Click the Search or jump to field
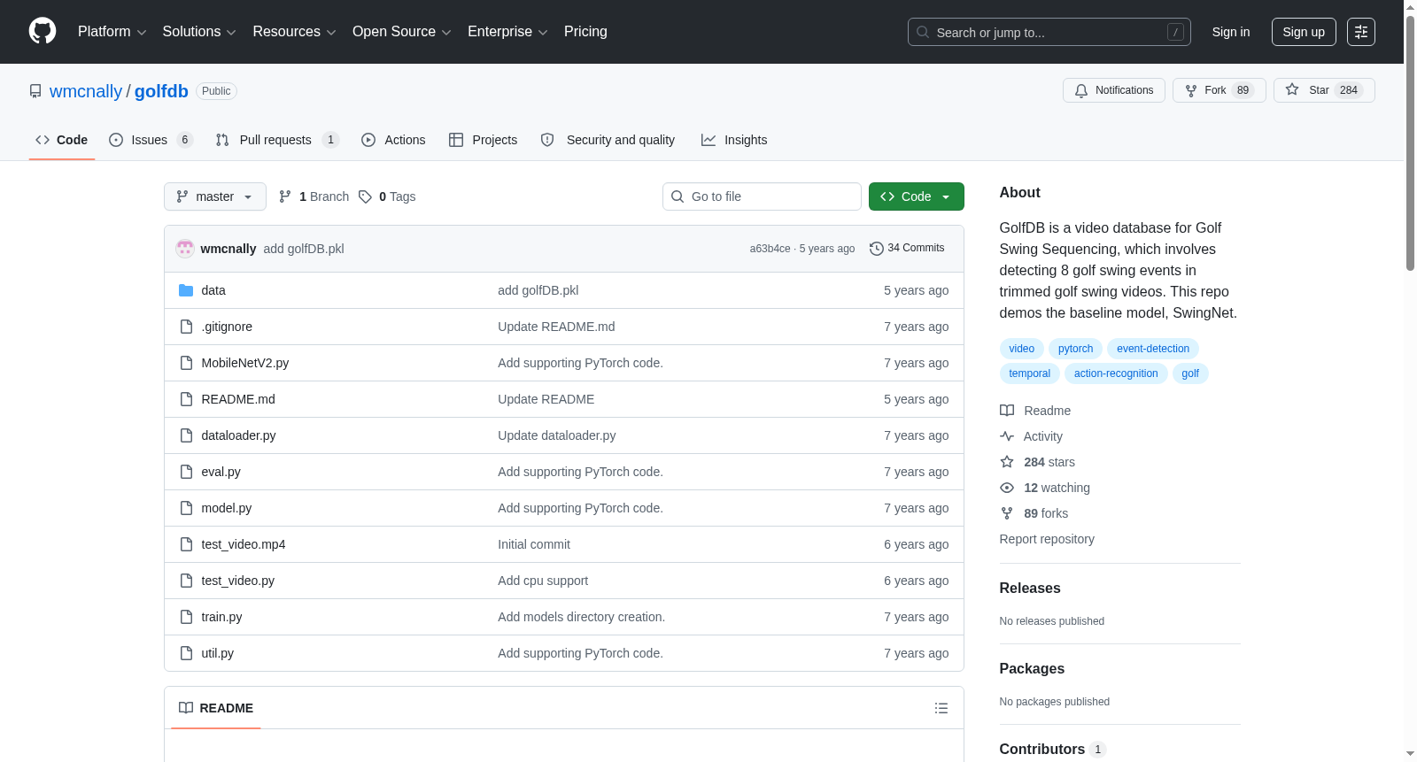The image size is (1417, 762). pos(1049,32)
